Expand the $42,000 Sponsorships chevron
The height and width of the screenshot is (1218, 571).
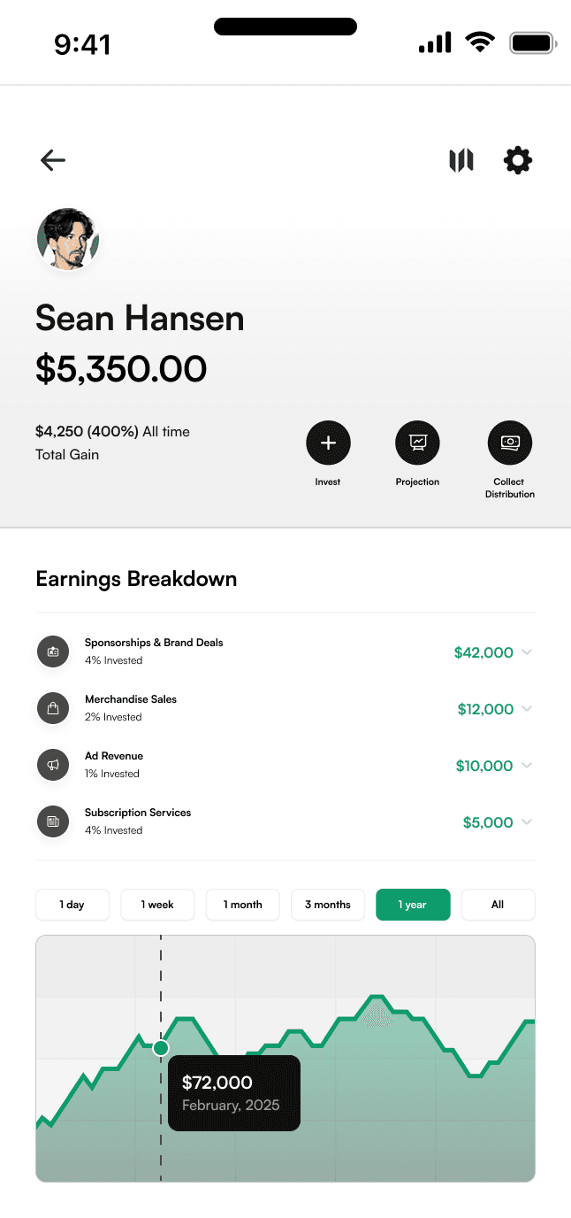point(527,652)
